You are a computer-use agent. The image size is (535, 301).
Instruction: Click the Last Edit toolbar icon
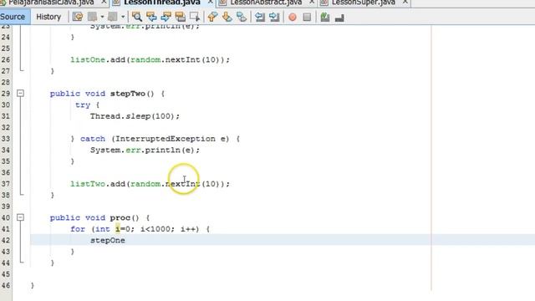pyautogui.click(x=78, y=17)
